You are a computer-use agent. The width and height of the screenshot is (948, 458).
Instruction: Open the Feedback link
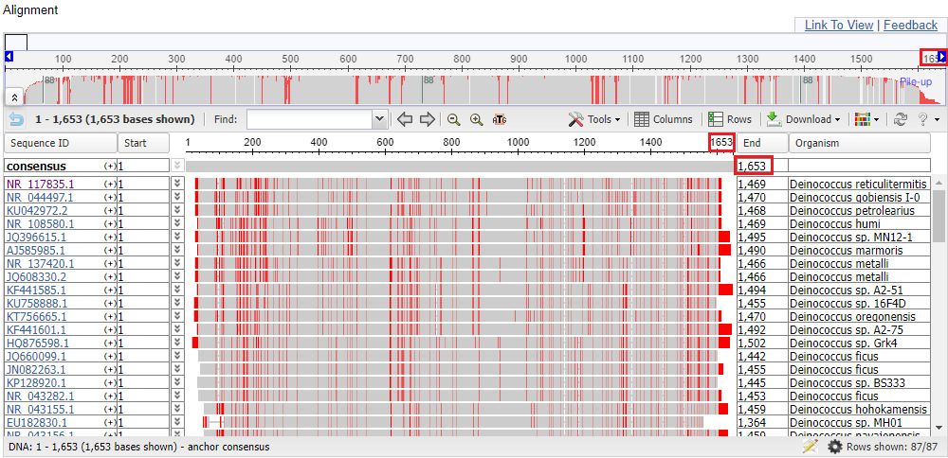910,25
